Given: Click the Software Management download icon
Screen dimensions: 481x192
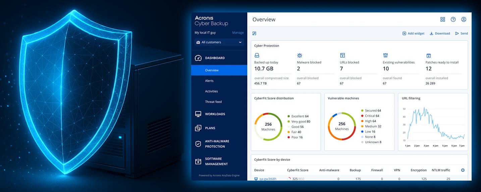Looking at the screenshot, I should (x=198, y=161).
